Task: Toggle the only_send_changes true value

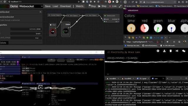Action: [26, 38]
